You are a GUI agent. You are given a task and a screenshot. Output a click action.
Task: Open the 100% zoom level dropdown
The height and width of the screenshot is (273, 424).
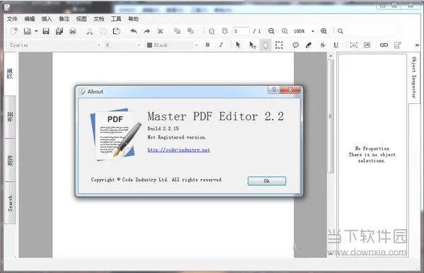point(313,31)
